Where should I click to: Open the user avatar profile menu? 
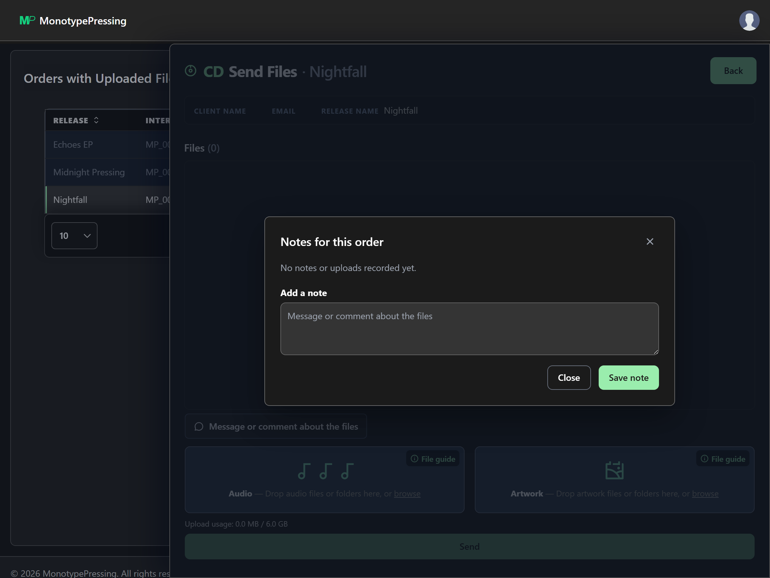click(x=749, y=21)
